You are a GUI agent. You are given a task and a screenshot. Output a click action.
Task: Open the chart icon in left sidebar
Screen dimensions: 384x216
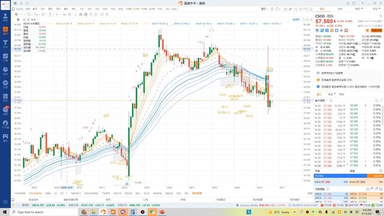(5, 56)
